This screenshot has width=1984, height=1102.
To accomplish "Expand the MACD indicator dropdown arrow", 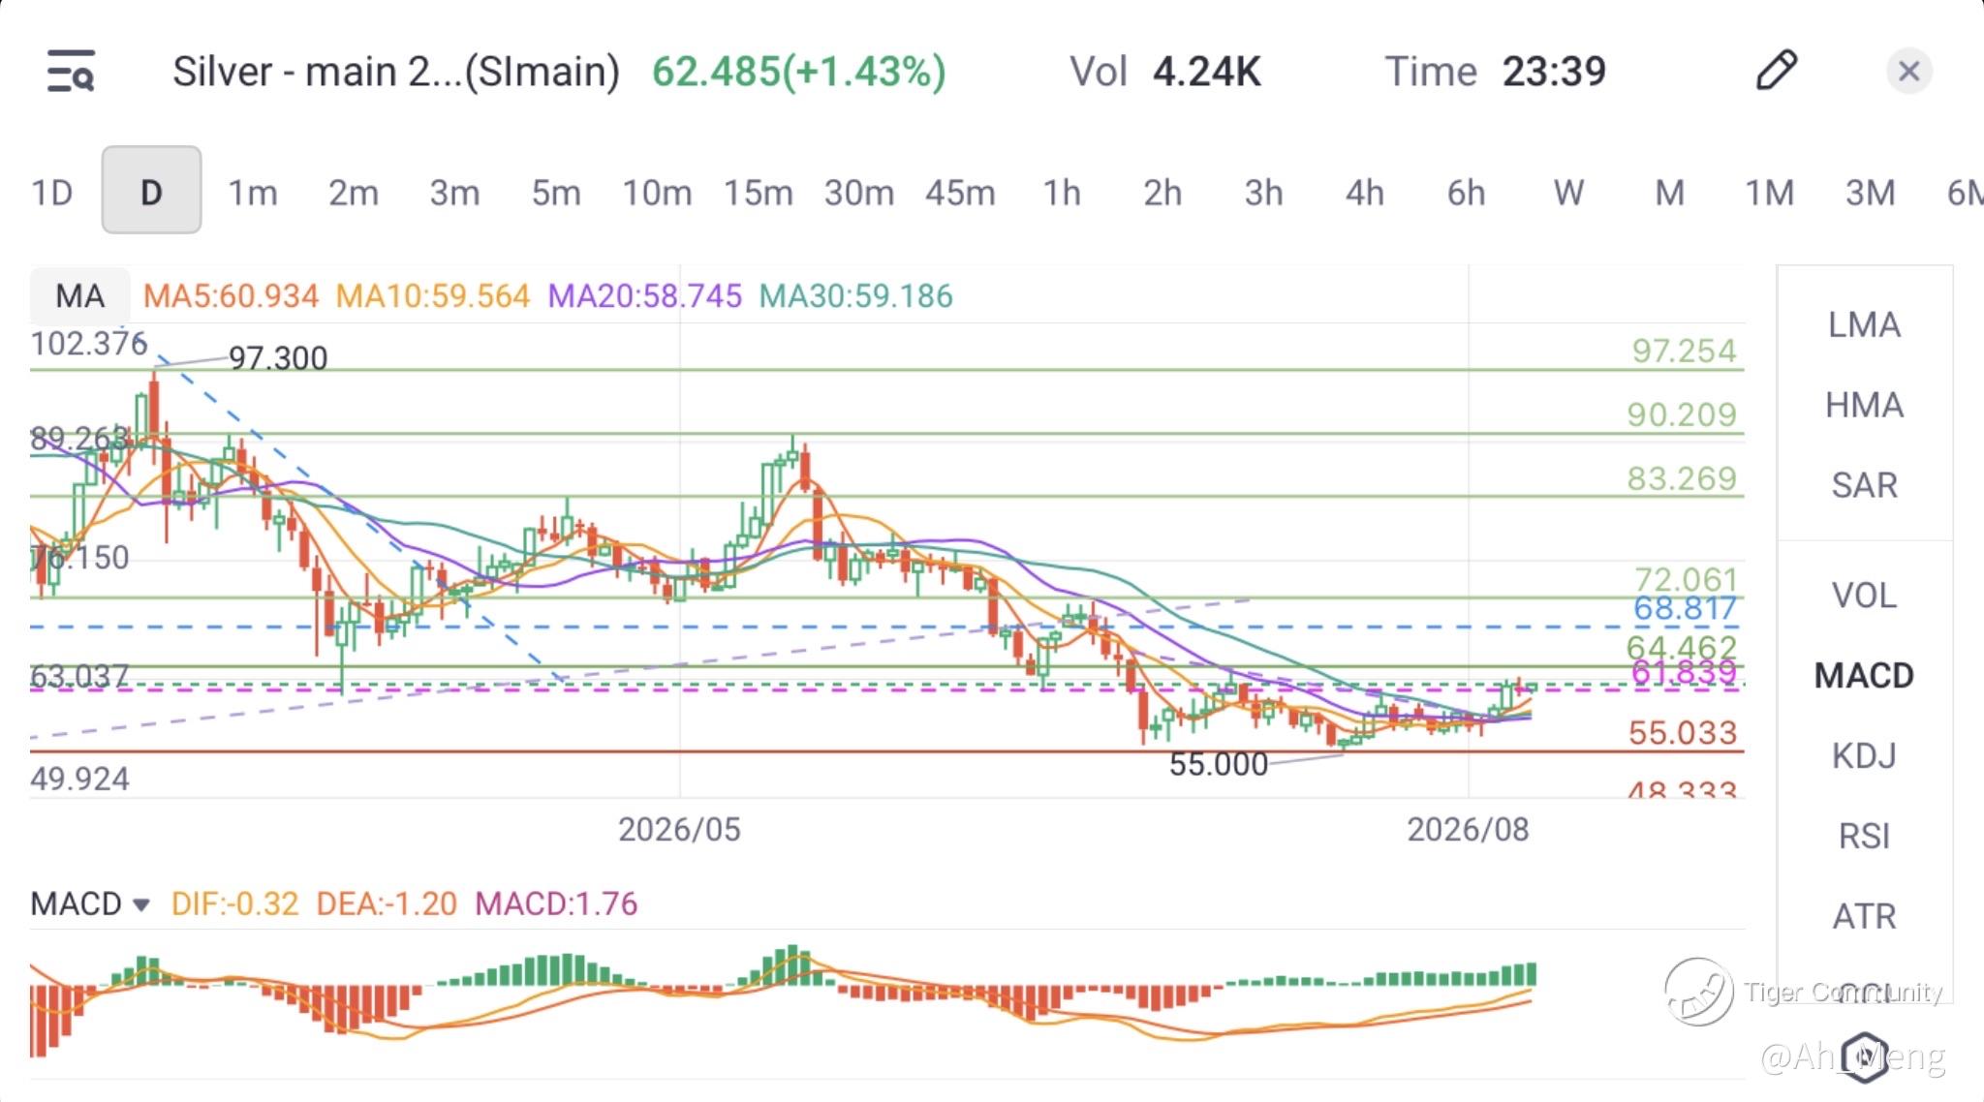I will (x=141, y=905).
